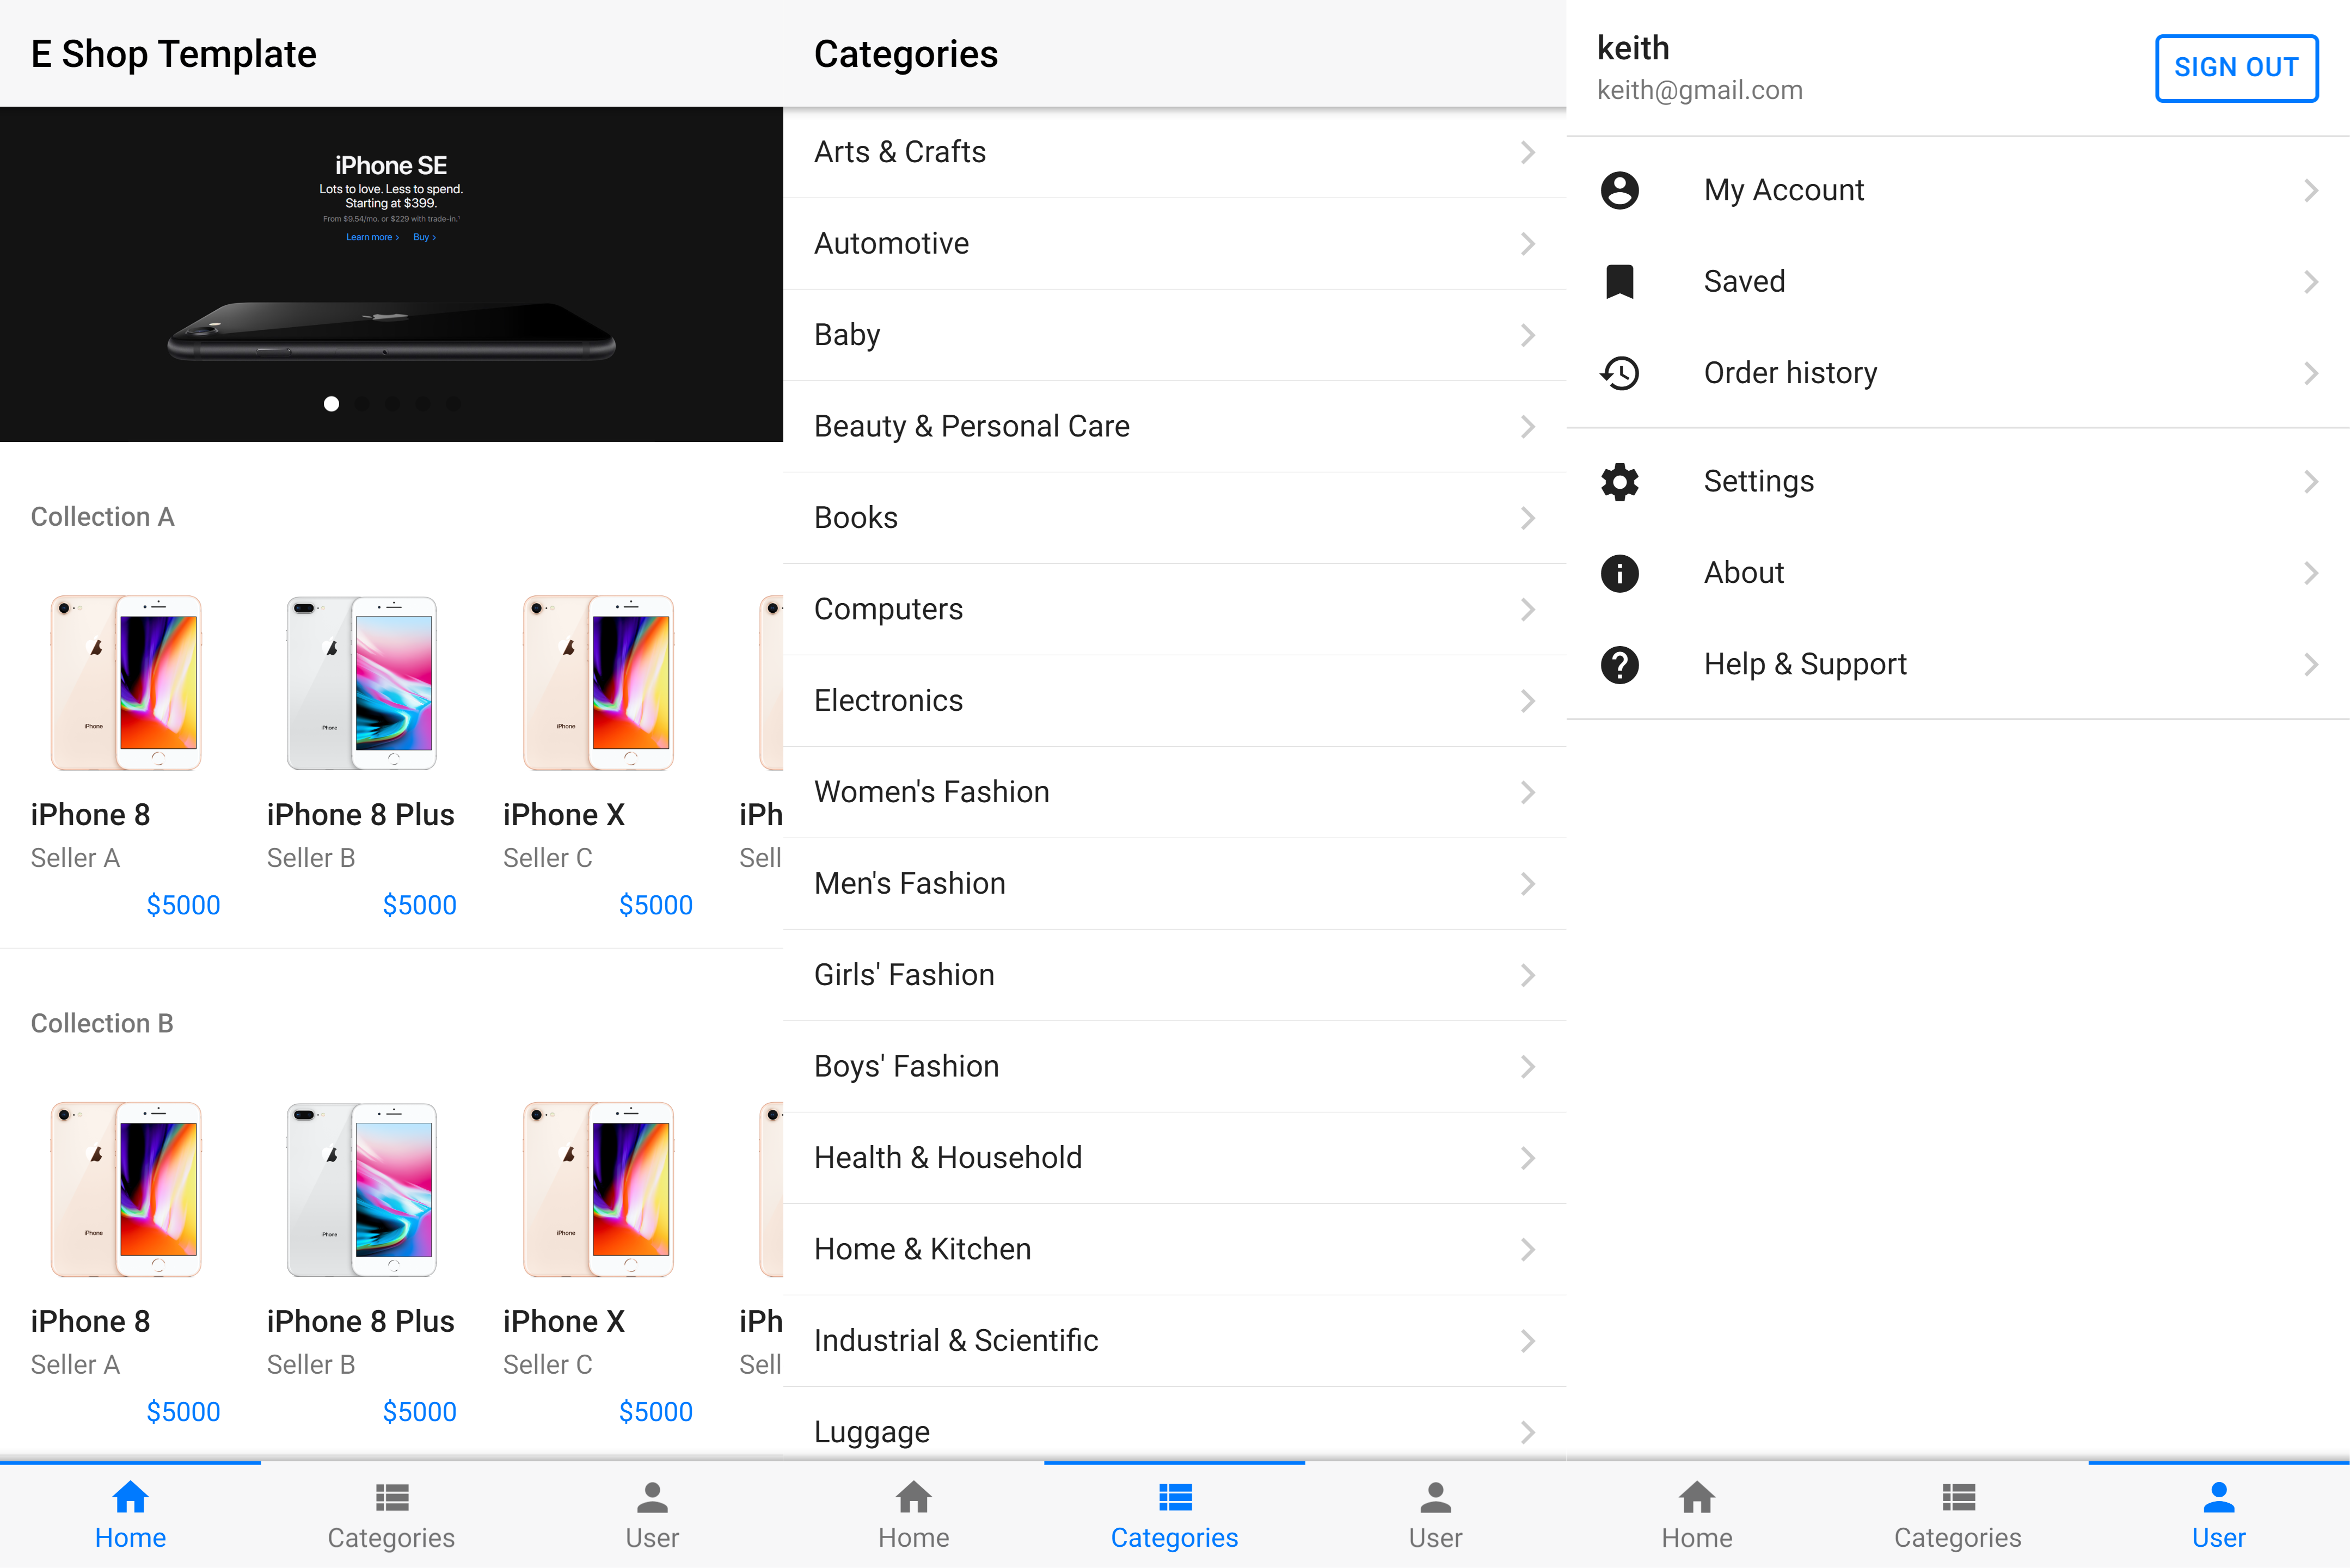
Task: Click keith@gmail.com email text
Action: (x=1699, y=91)
